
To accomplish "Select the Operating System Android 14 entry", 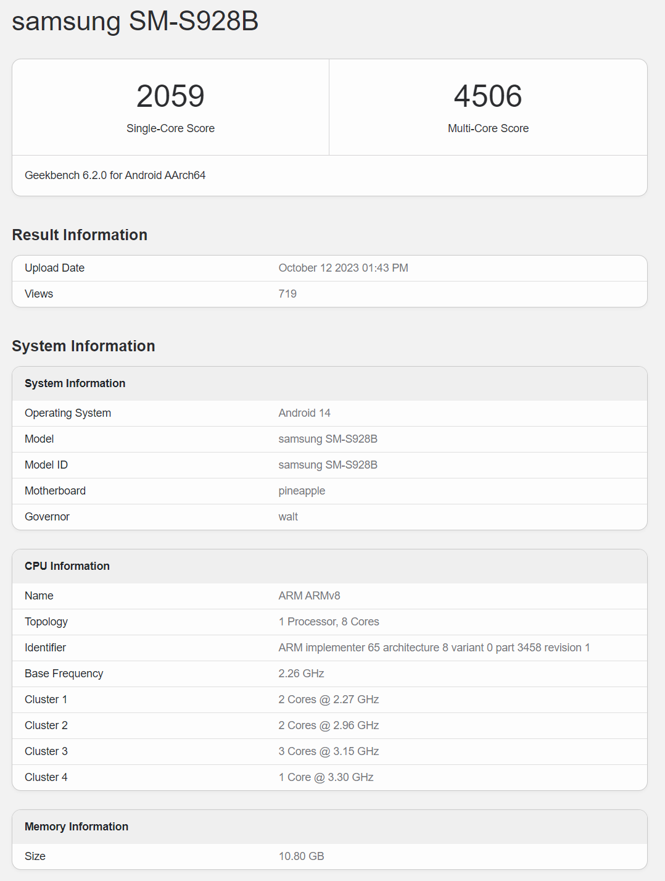I will pos(304,412).
